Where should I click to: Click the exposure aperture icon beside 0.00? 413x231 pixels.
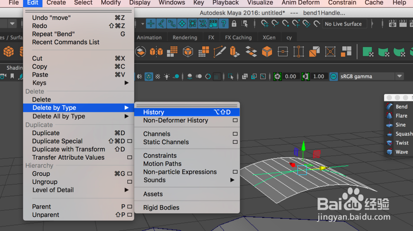point(278,76)
